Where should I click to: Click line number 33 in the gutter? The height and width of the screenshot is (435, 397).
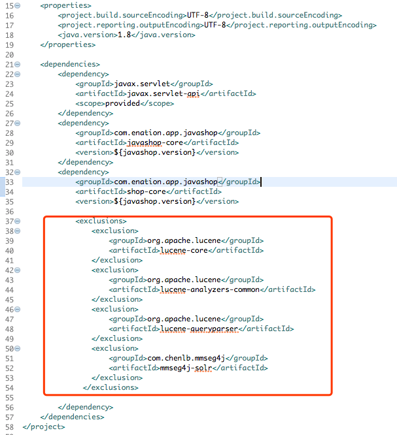click(9, 182)
